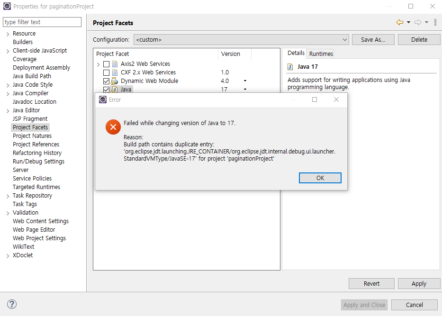Click the Java facet icon
The image size is (442, 316).
pos(114,90)
